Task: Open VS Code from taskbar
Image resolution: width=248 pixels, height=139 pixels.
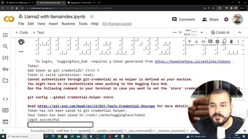Action: click(103, 136)
